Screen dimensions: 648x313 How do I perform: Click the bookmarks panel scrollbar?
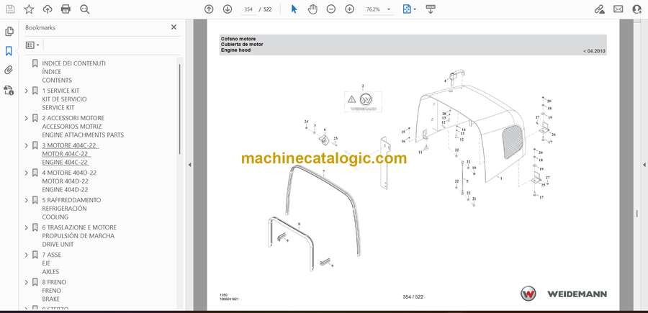coord(179,109)
